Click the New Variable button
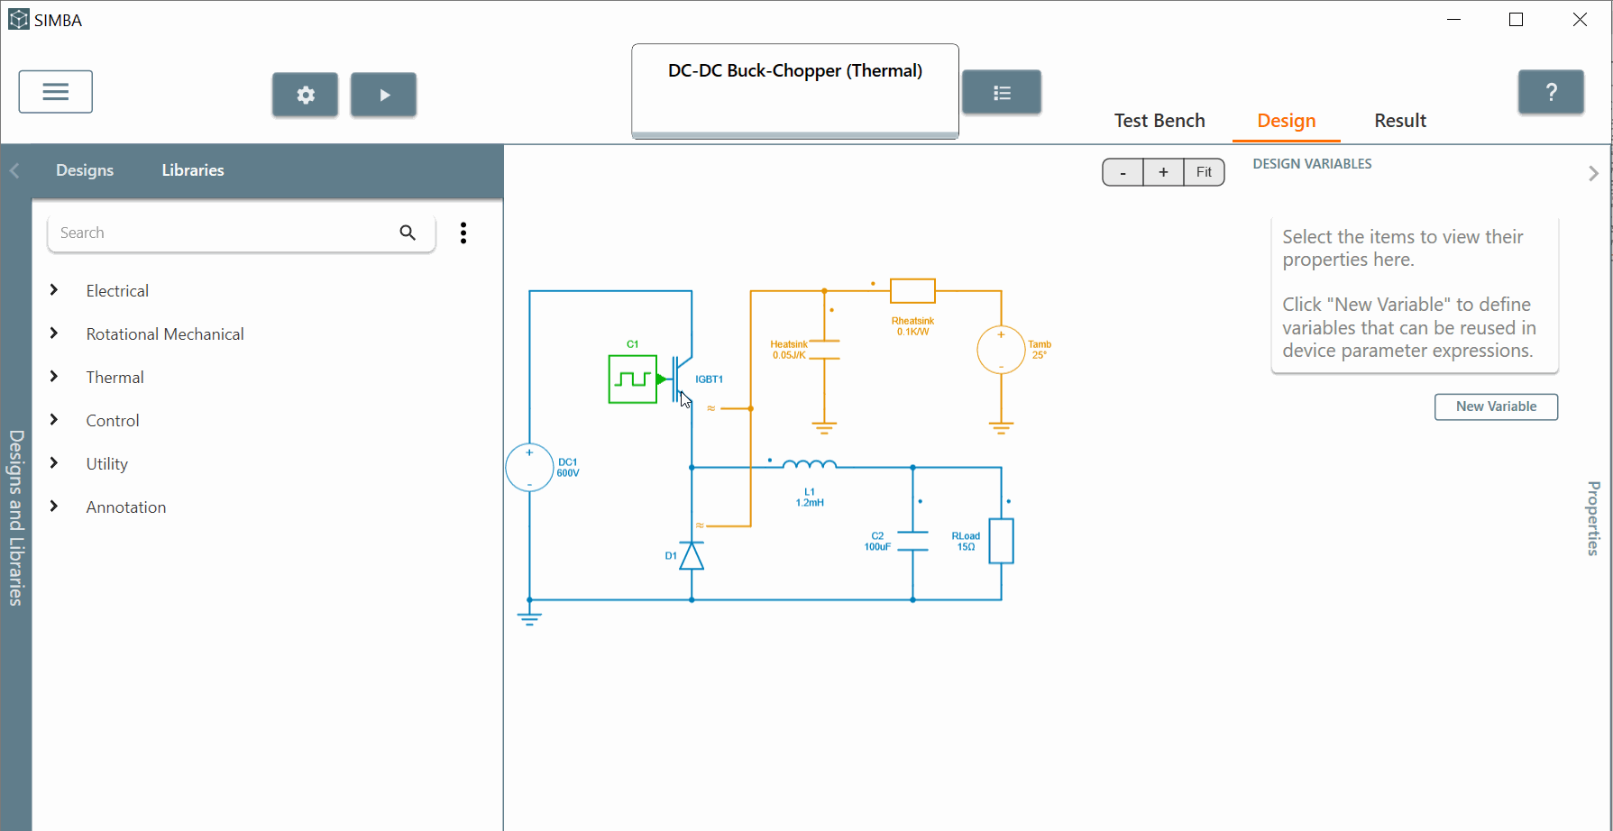Viewport: 1613px width, 831px height. (x=1495, y=406)
